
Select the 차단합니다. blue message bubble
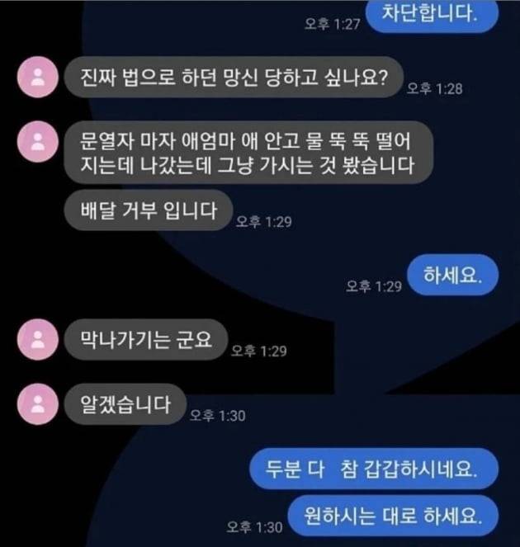coord(432,15)
